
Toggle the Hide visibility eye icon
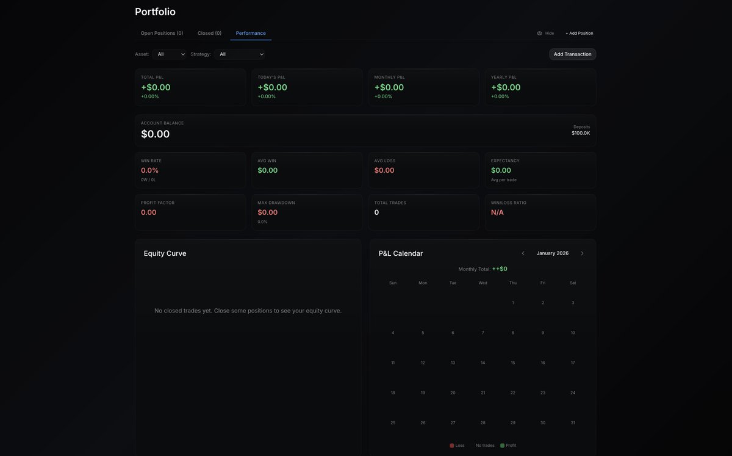[539, 33]
